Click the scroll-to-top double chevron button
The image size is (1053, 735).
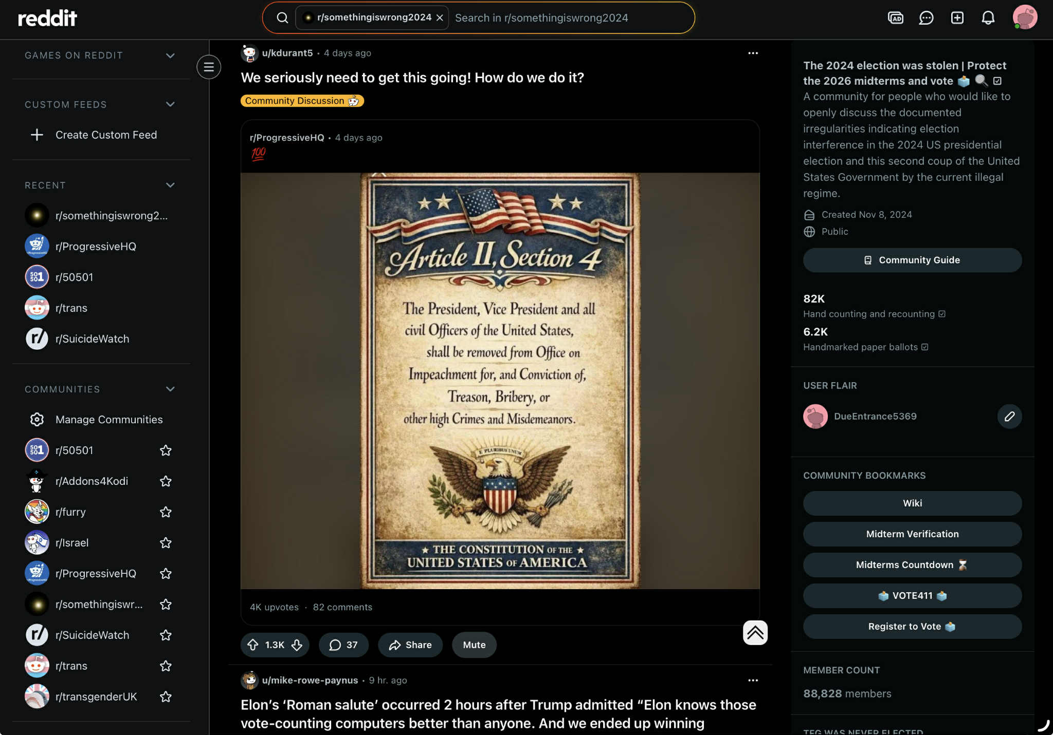click(x=755, y=632)
